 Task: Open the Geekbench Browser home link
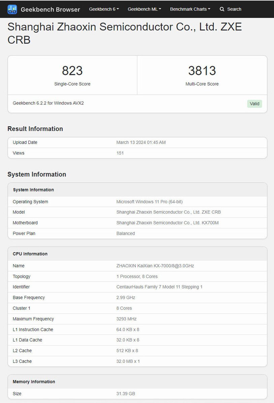pos(50,9)
